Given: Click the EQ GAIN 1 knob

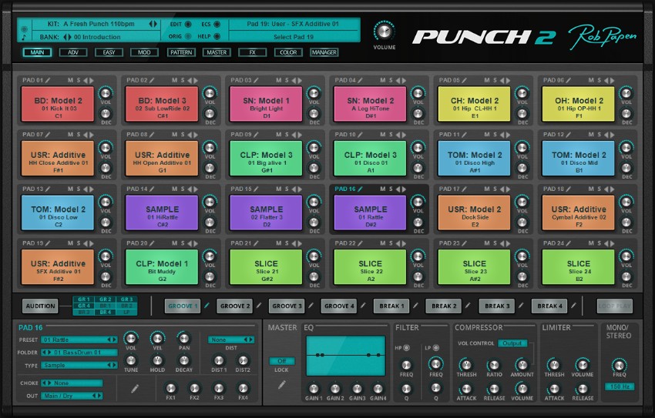Looking at the screenshot, I should click(x=314, y=389).
